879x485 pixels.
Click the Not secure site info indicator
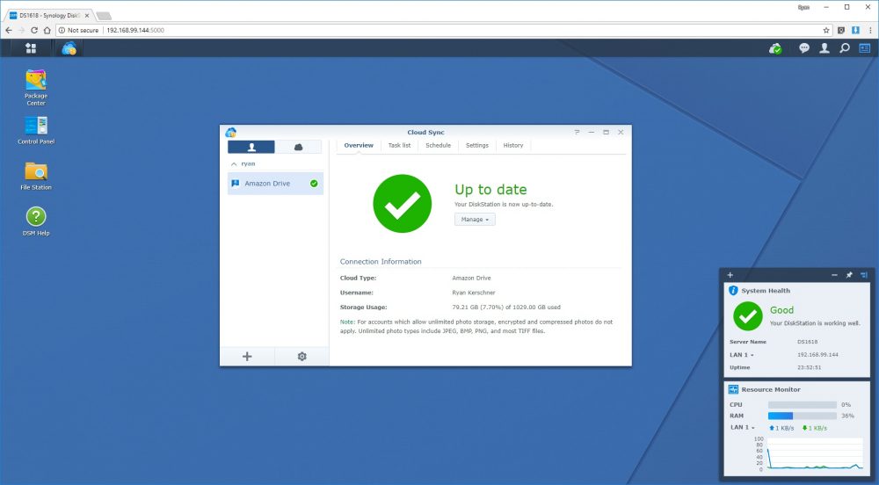click(78, 30)
